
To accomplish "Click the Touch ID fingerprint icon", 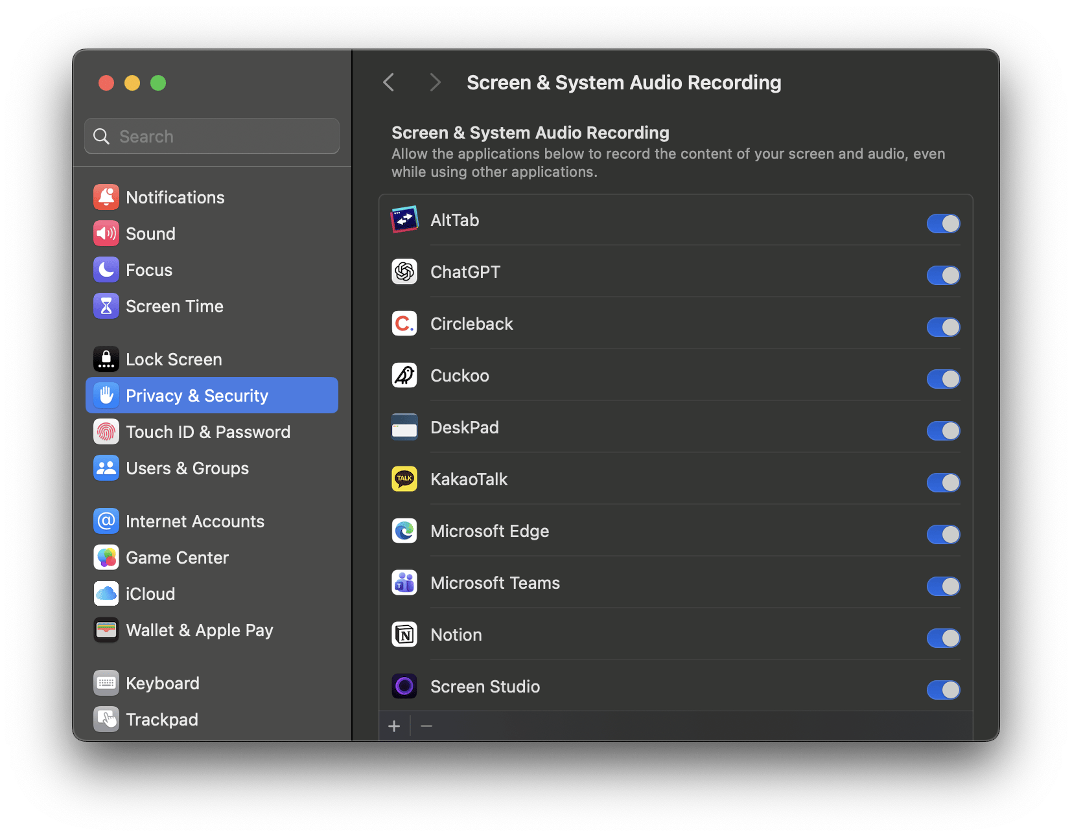I will coord(106,431).
